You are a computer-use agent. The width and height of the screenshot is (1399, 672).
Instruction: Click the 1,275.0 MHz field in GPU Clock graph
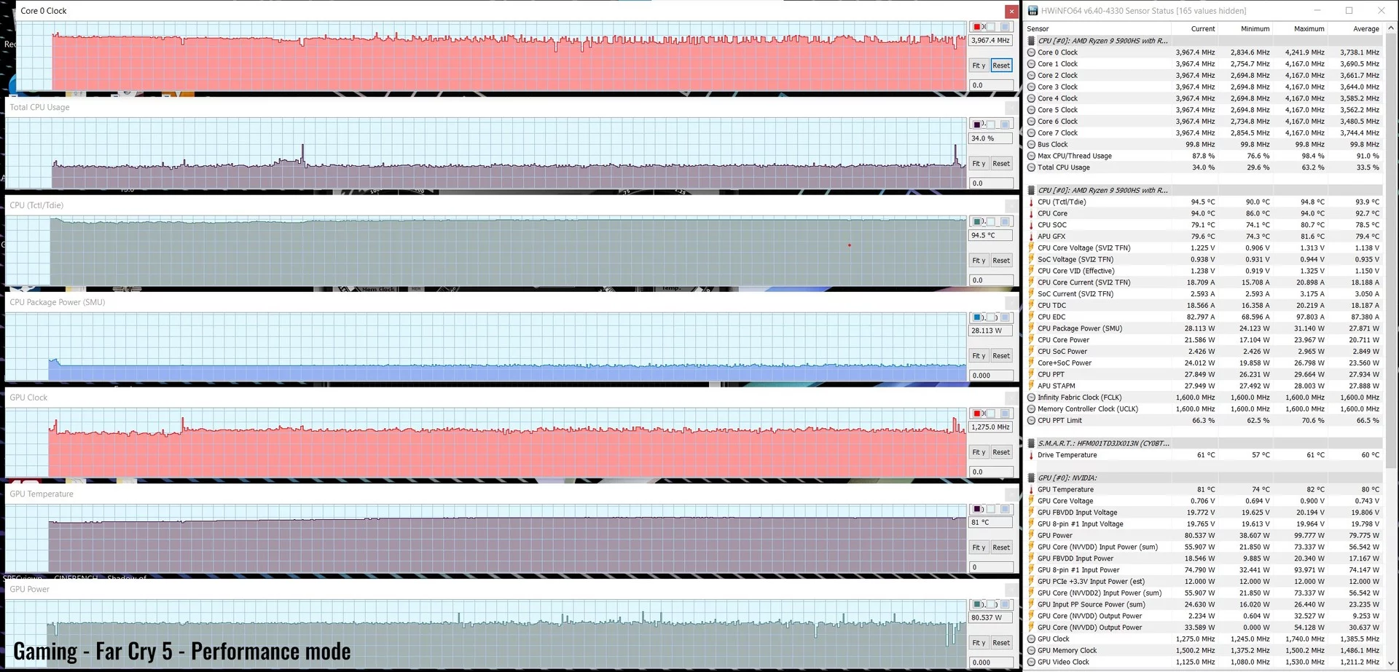tap(991, 427)
